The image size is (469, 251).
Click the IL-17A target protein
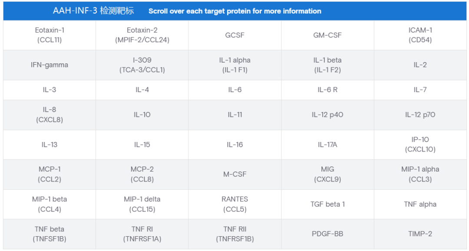327,145
